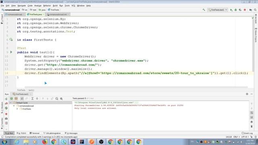Viewport: 258px width, 145px height.
Task: Toggle sort by duration in Run toolbar
Action: (x=27, y=99)
